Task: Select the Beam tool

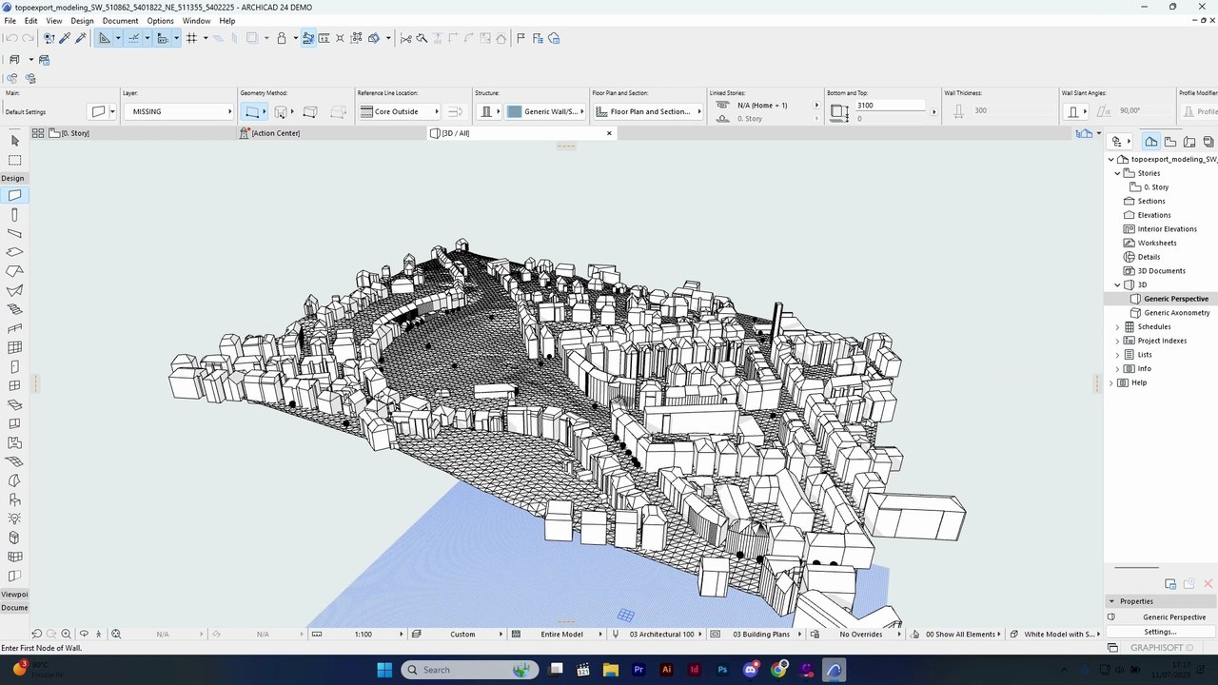Action: tap(14, 233)
